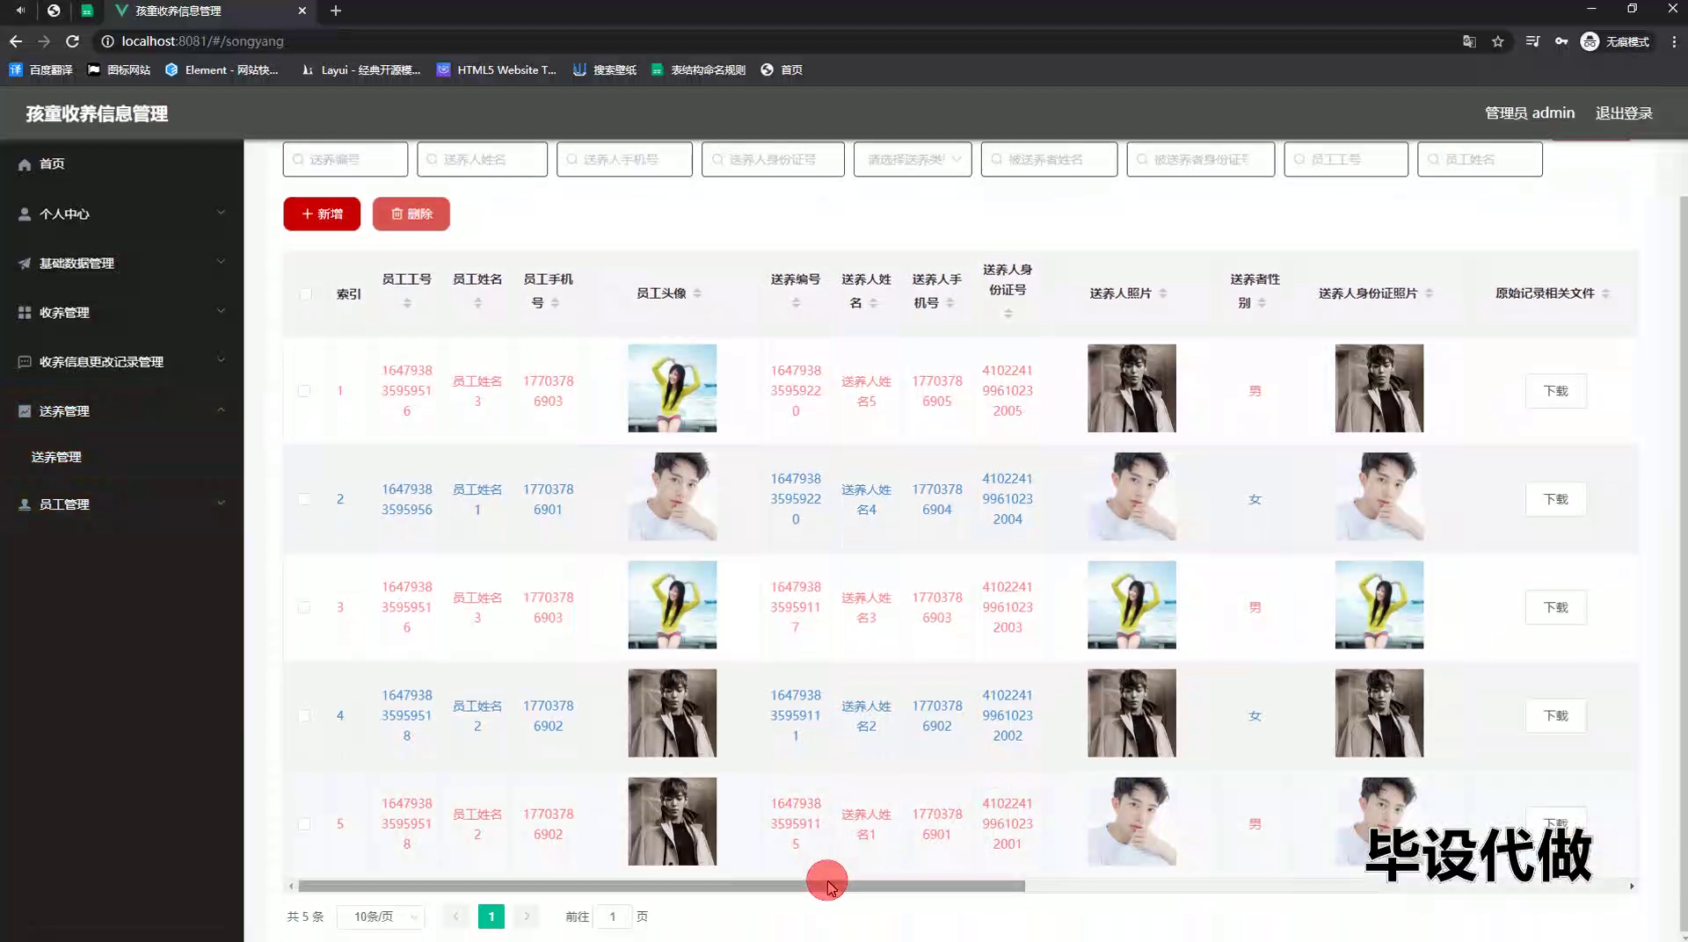Open 百度翻译 bookmark

click(40, 69)
